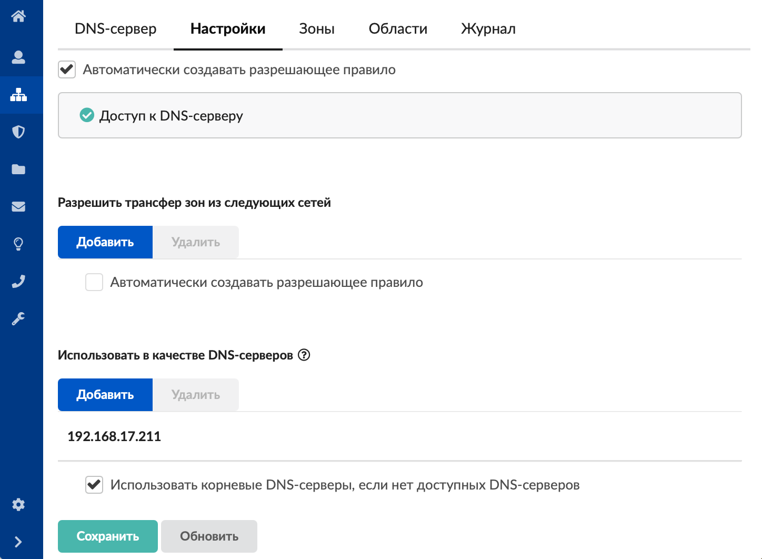Toggle the use root DNS servers checkbox

[x=94, y=485]
